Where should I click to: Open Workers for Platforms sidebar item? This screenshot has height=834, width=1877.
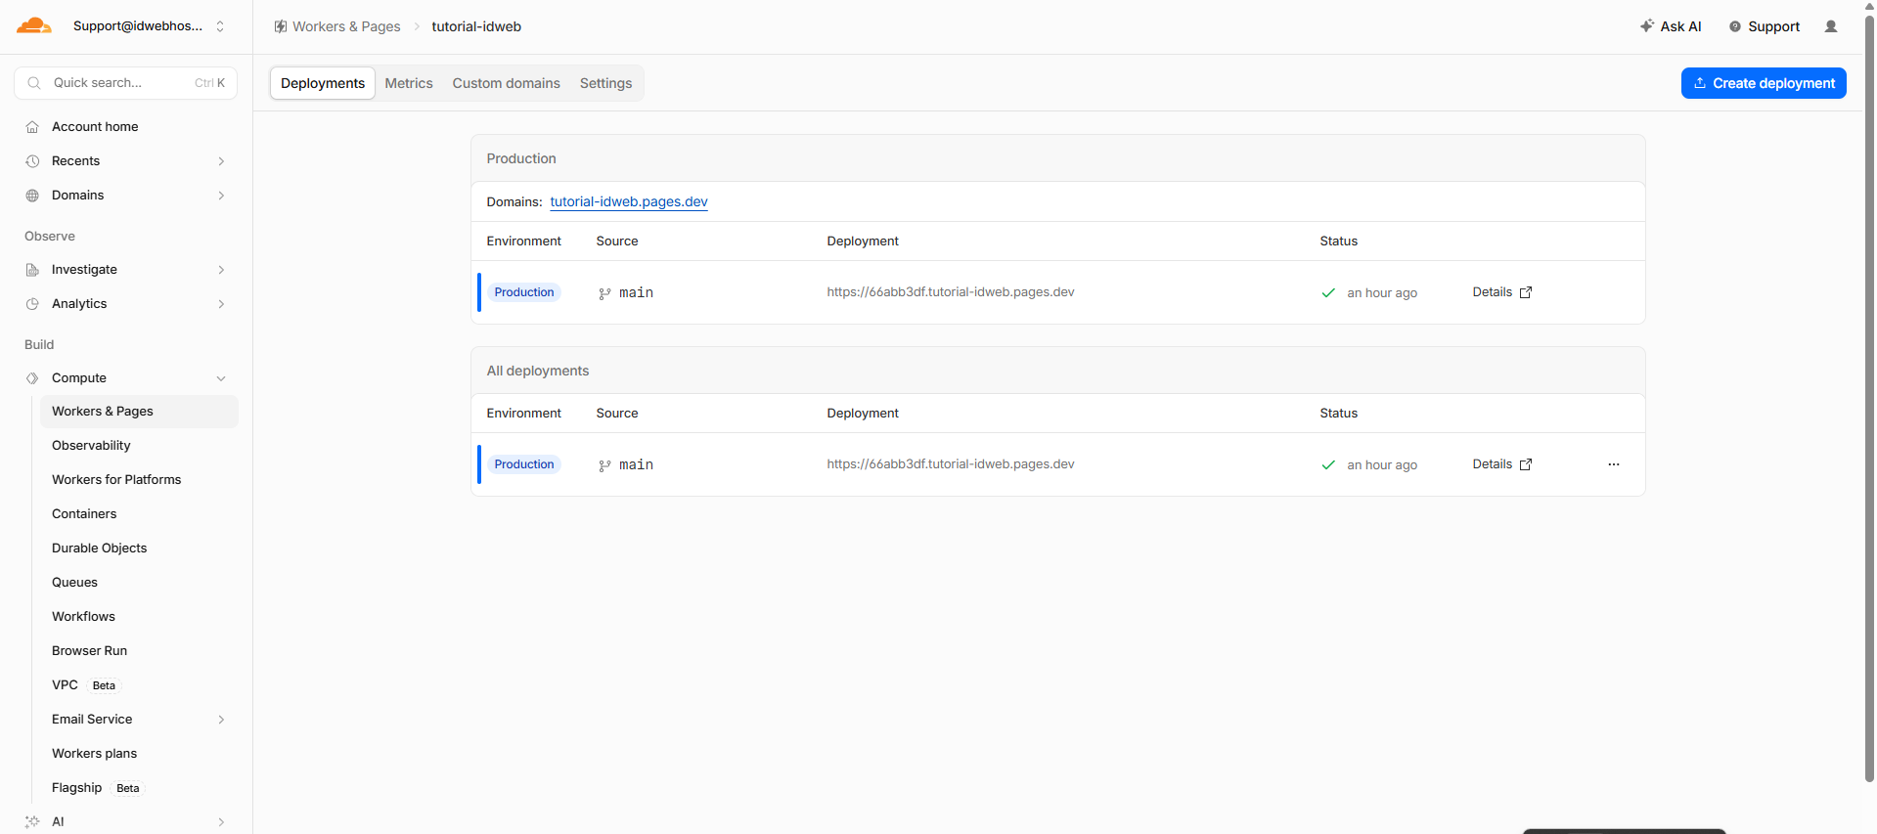139,480
